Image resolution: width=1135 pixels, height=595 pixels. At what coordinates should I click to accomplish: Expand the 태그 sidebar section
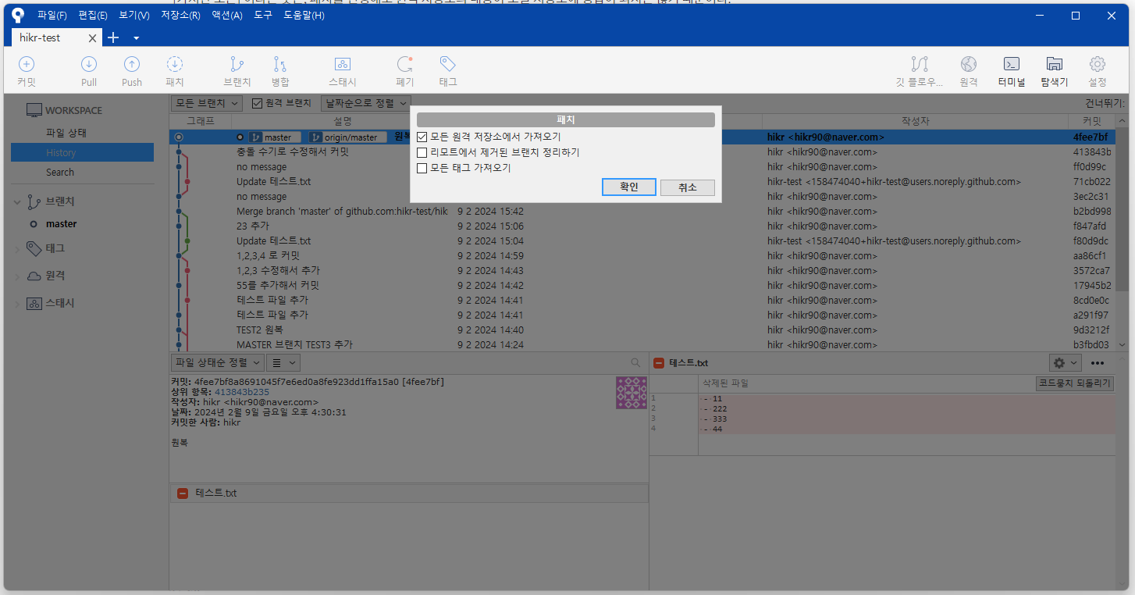pos(17,249)
